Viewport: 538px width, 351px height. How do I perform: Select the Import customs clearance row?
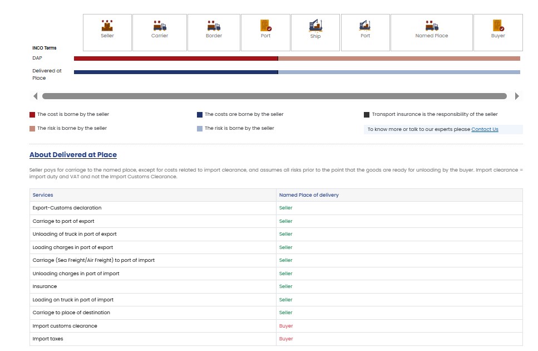[65, 326]
